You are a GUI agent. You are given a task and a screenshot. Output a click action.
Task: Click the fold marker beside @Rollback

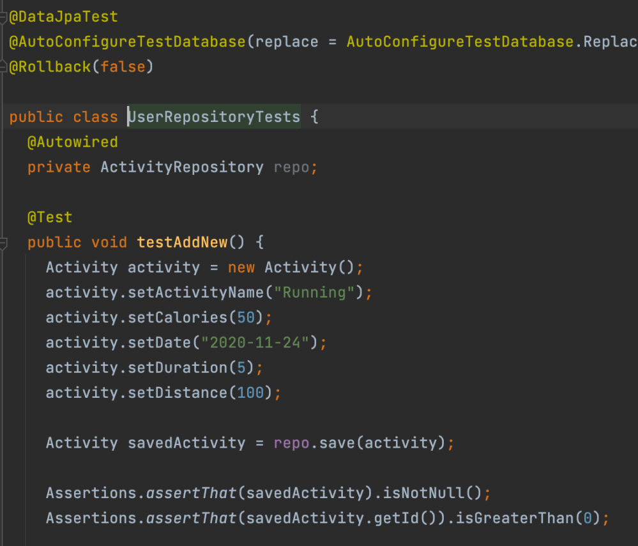click(x=3, y=66)
